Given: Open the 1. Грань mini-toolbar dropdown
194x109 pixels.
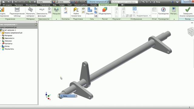Looking at the screenshot, I should click(x=76, y=96).
